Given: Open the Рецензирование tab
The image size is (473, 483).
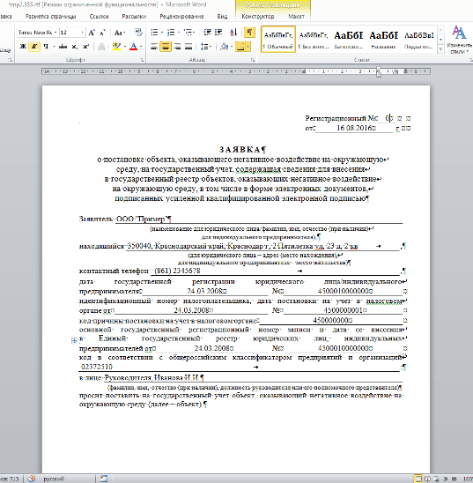Looking at the screenshot, I should (x=181, y=17).
